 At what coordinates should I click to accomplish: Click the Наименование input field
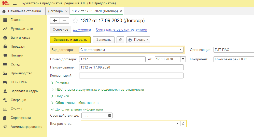(x=131, y=67)
